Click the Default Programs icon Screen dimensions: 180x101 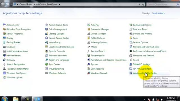point(4,34)
